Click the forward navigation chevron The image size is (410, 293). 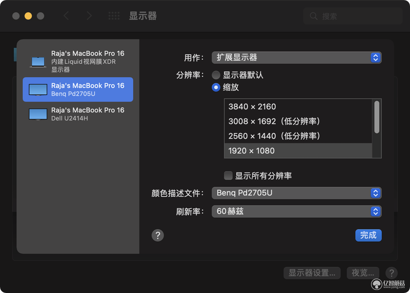(89, 16)
